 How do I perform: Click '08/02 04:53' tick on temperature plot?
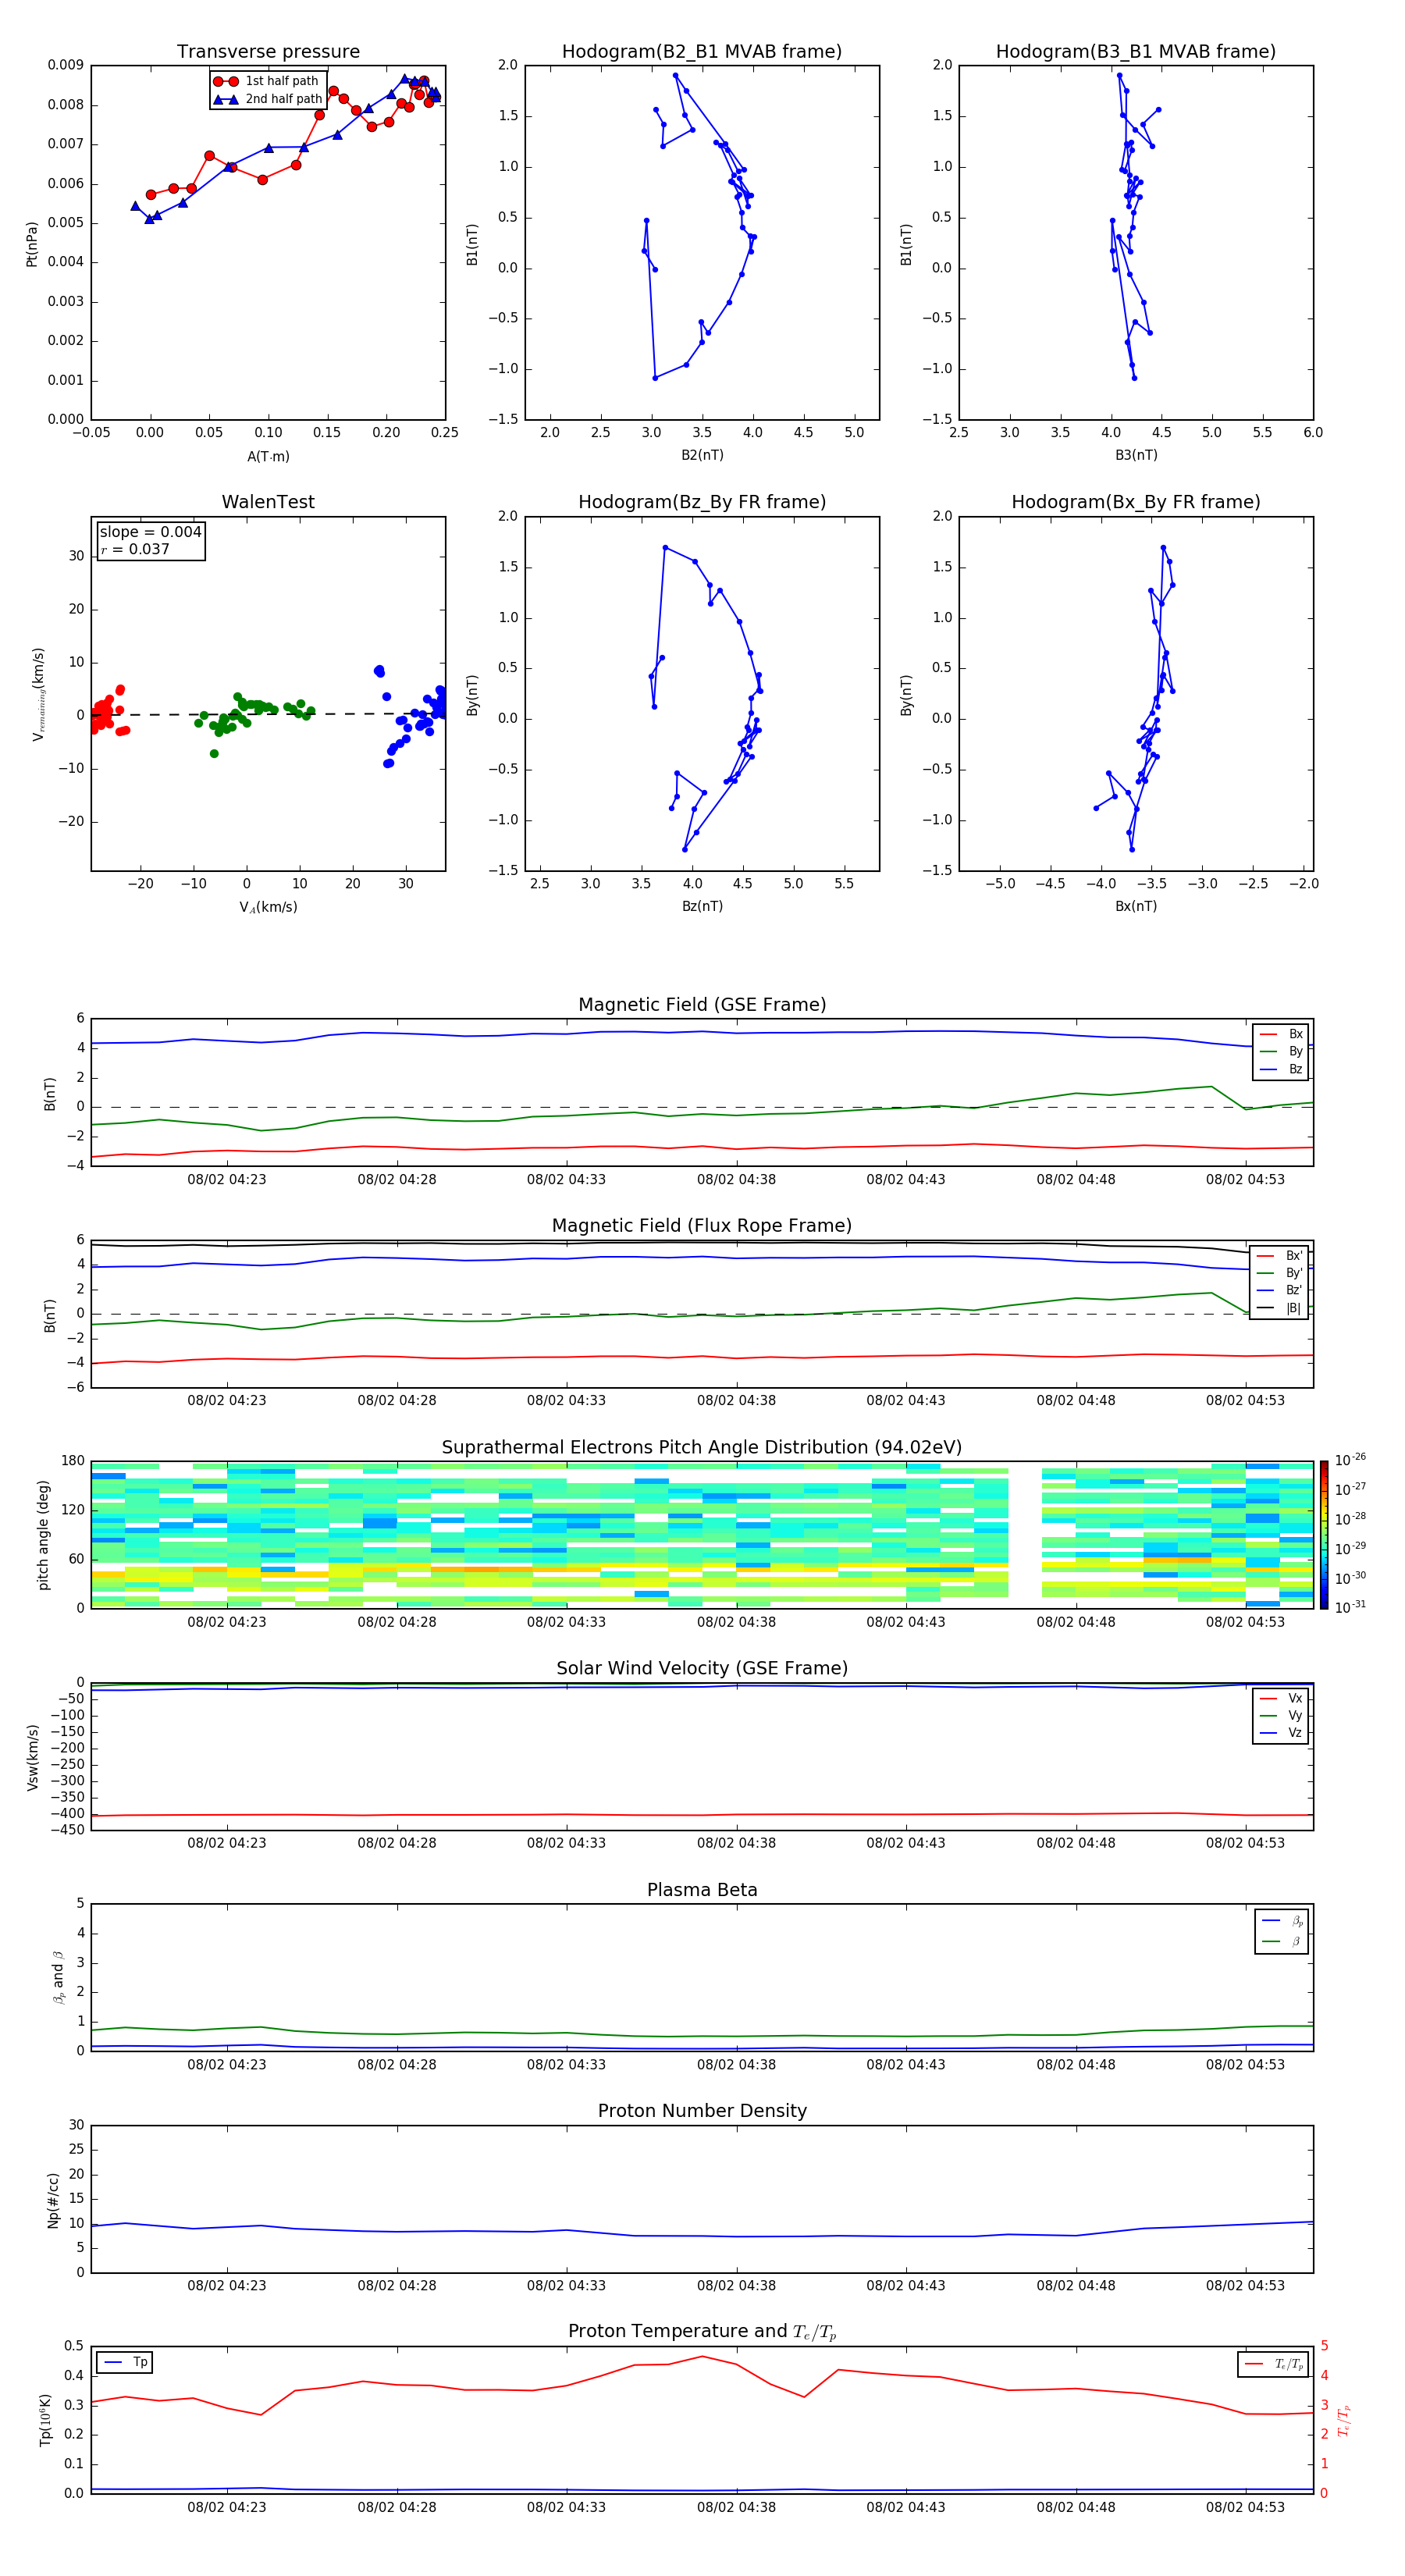click(1245, 2507)
